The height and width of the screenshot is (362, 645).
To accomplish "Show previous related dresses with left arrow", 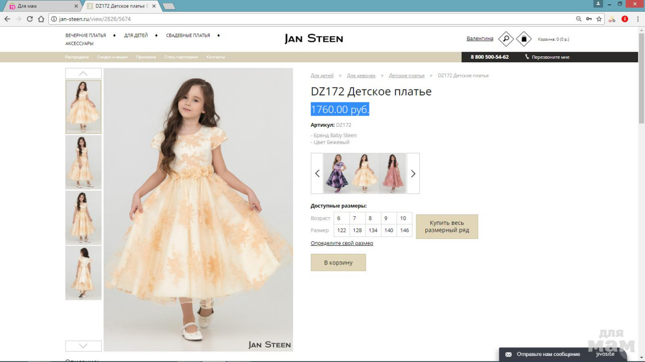I will coord(317,173).
